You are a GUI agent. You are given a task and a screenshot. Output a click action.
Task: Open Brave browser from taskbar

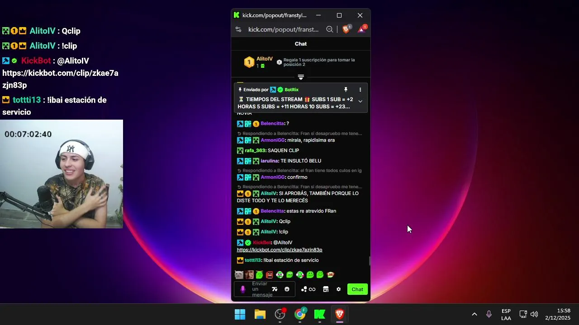pyautogui.click(x=340, y=314)
